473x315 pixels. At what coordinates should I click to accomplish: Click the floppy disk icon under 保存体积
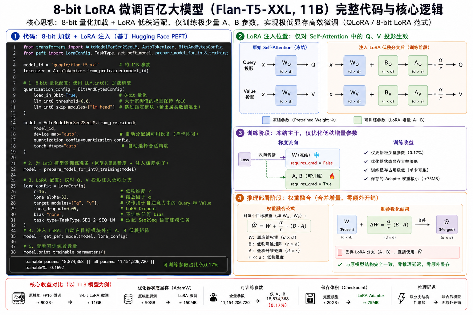pyautogui.click(x=310, y=298)
